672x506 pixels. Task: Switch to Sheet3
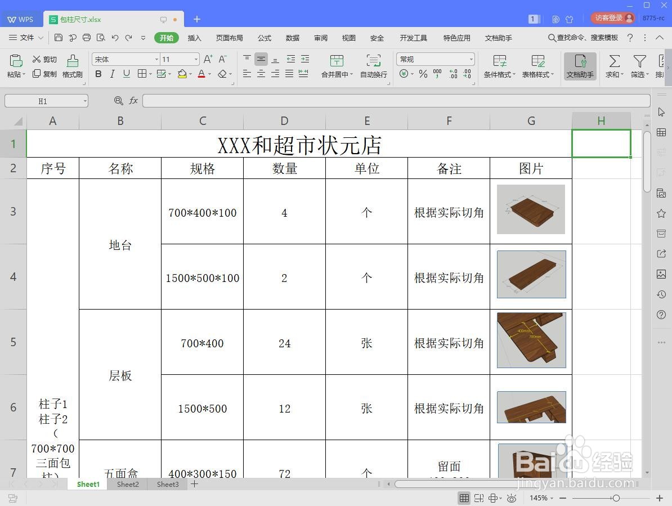[x=168, y=484]
